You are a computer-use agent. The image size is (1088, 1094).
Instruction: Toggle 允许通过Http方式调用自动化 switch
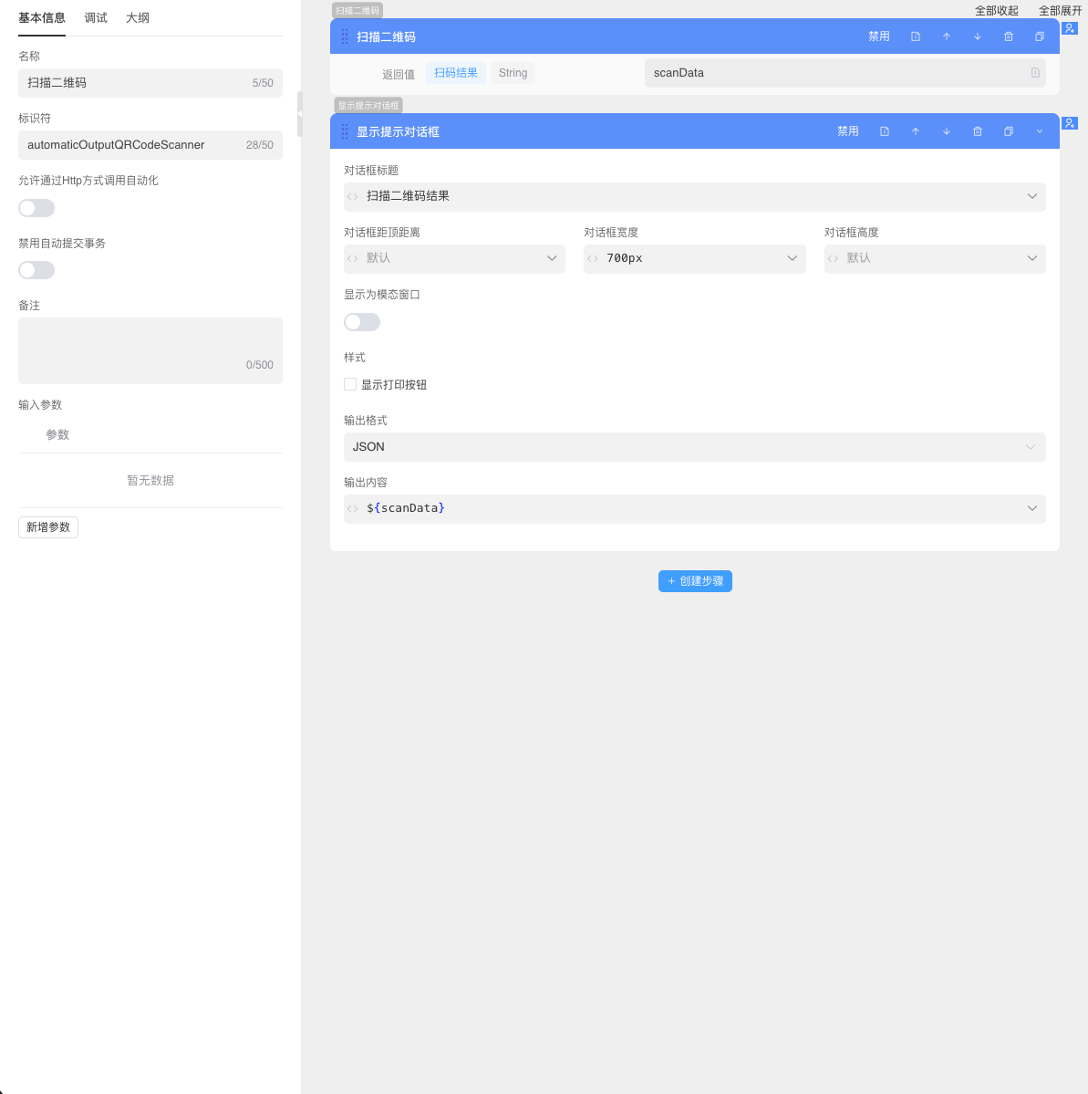36,208
